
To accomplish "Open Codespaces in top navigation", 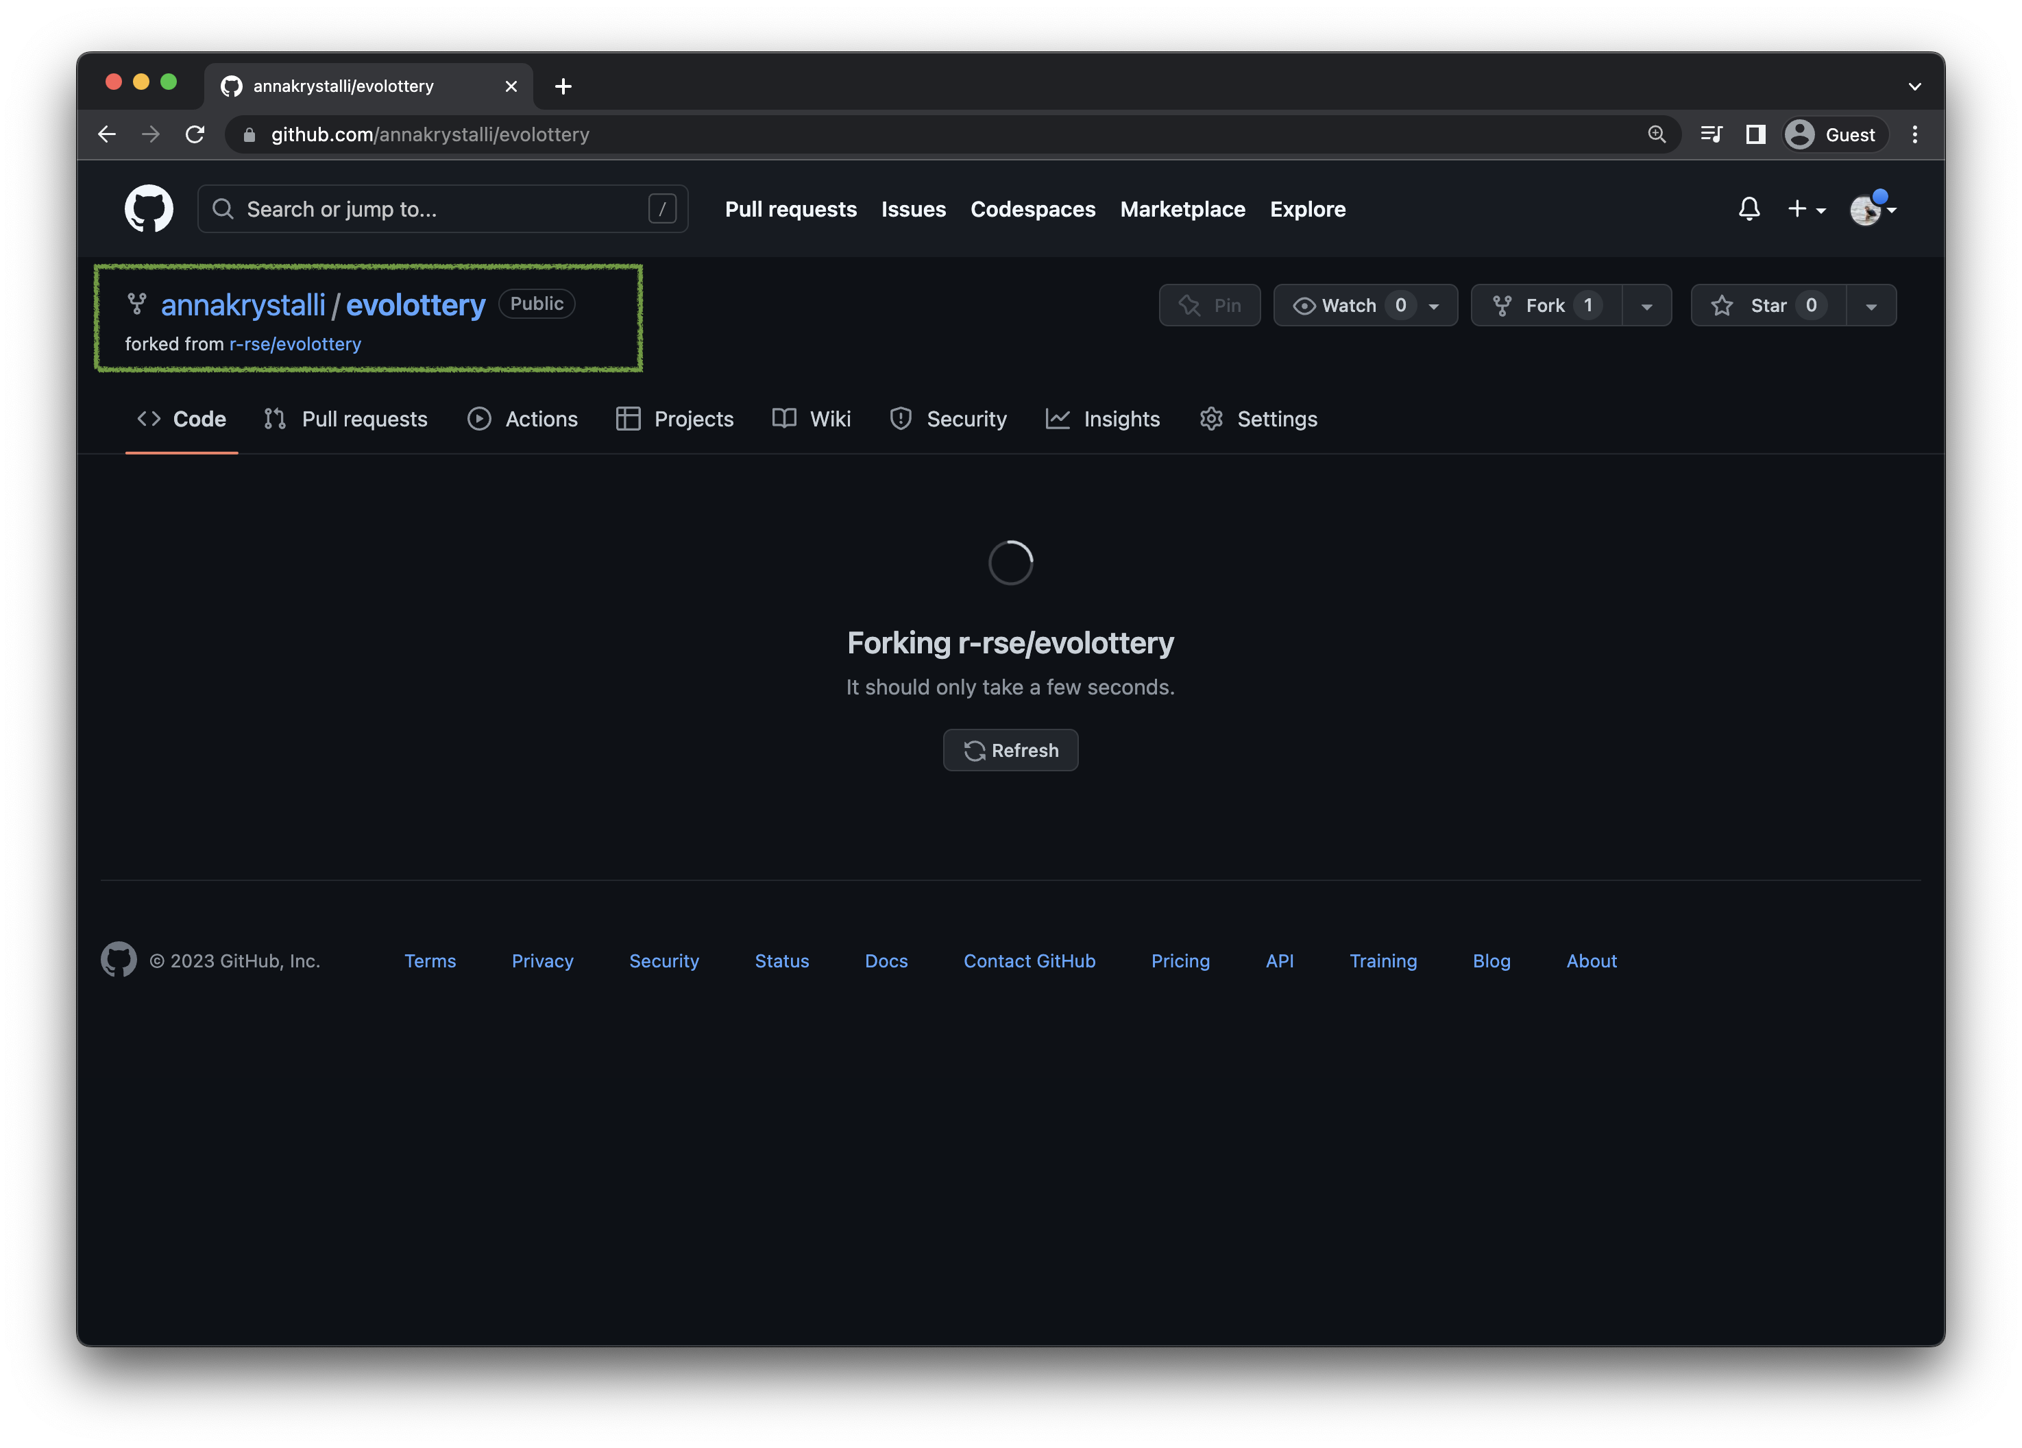I will (1033, 208).
